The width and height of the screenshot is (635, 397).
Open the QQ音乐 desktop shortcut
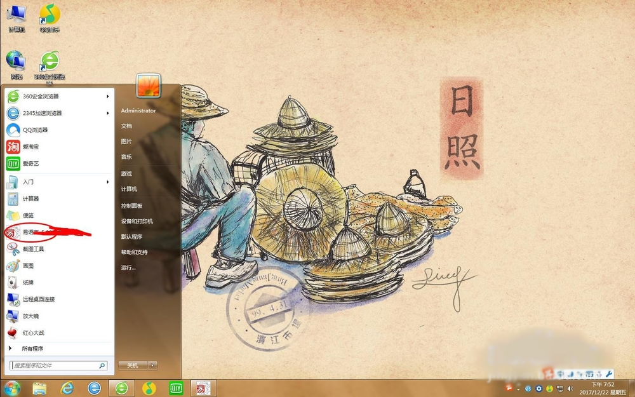50,18
